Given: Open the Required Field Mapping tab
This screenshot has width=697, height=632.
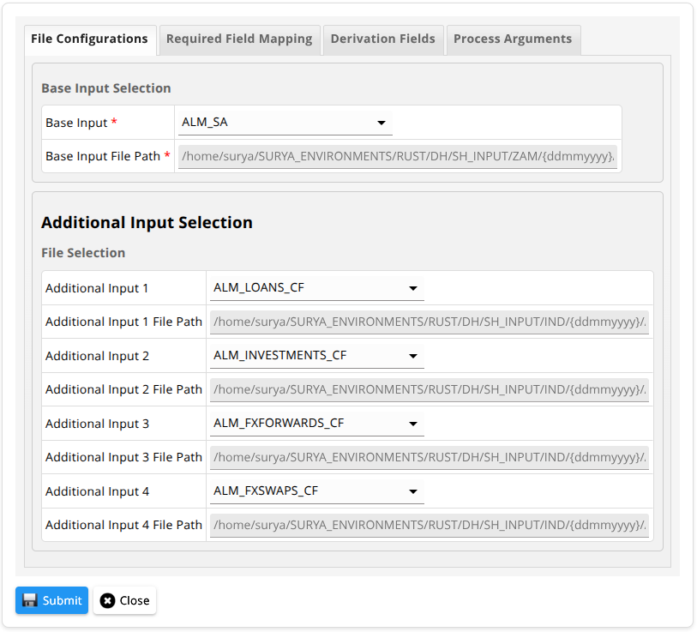Looking at the screenshot, I should click(x=239, y=39).
